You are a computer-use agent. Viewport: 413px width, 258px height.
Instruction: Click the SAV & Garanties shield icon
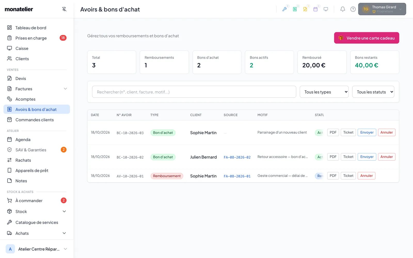pyautogui.click(x=10, y=150)
